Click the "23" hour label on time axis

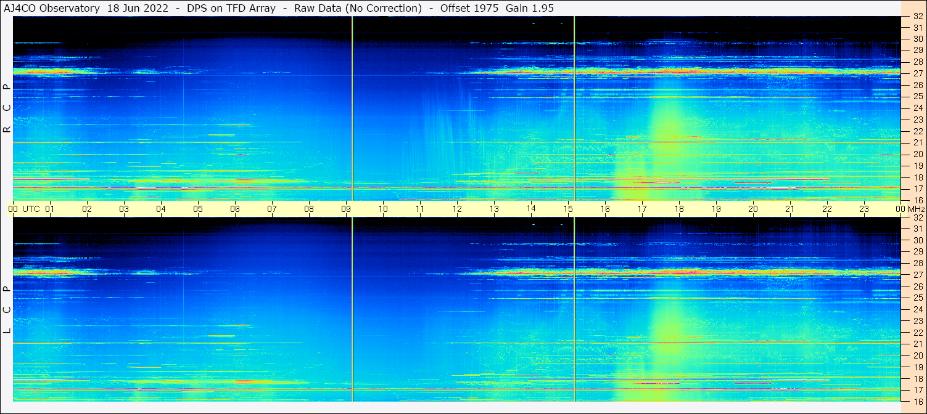pos(864,209)
